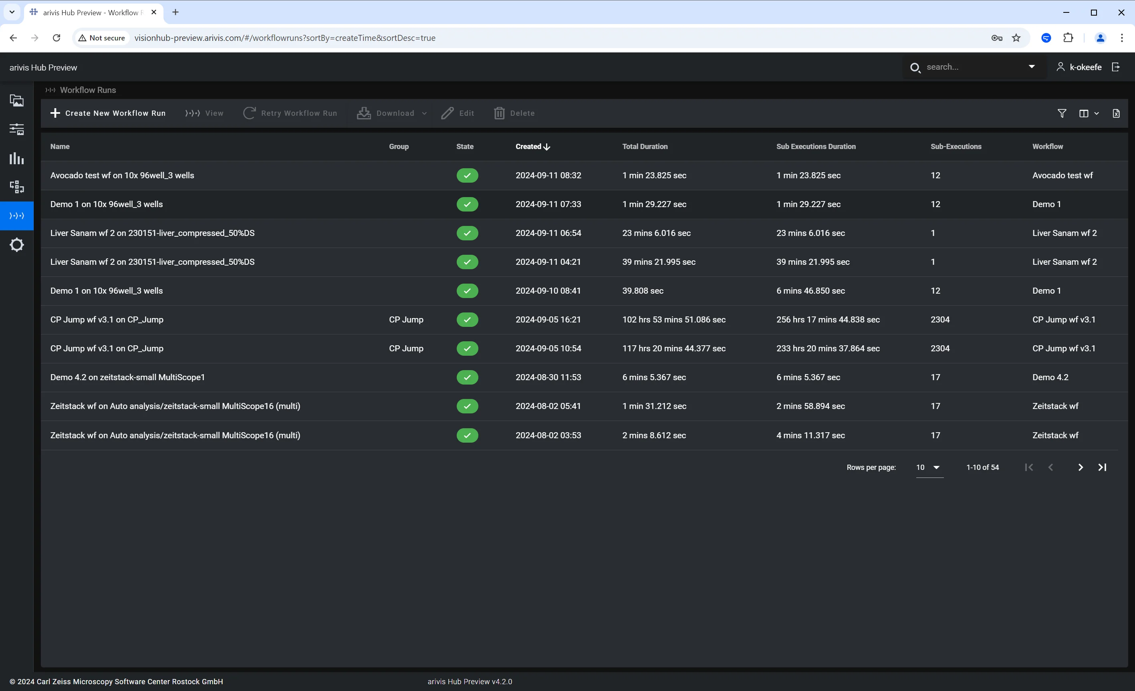1135x691 pixels.
Task: Click the Workflow Runs breadcrumb title
Action: click(x=87, y=90)
